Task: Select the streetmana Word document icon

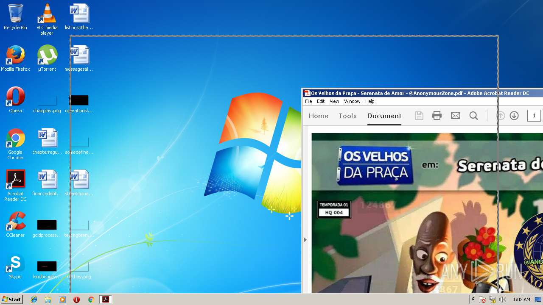Action: (79, 183)
